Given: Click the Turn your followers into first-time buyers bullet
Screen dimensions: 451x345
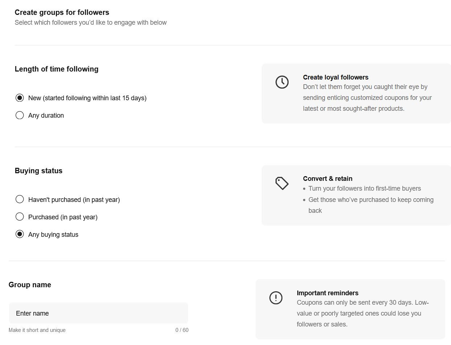Looking at the screenshot, I should tap(364, 188).
